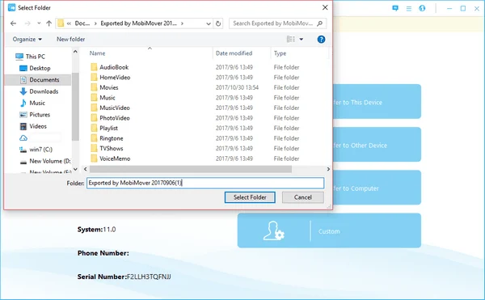
Task: Go up one folder level arrow
Action: tap(48, 23)
